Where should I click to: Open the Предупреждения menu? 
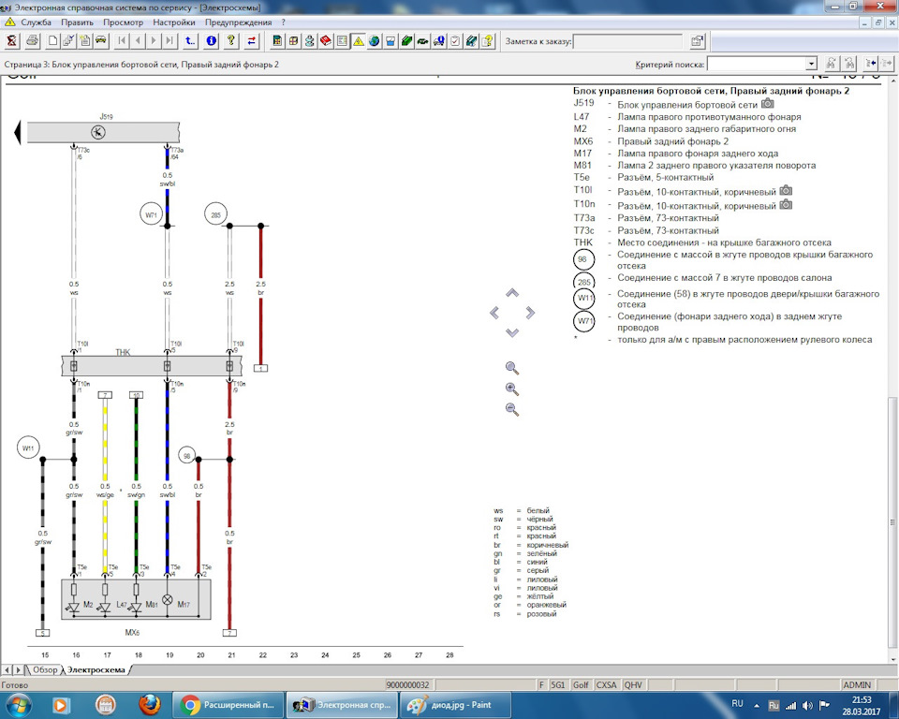click(x=239, y=22)
